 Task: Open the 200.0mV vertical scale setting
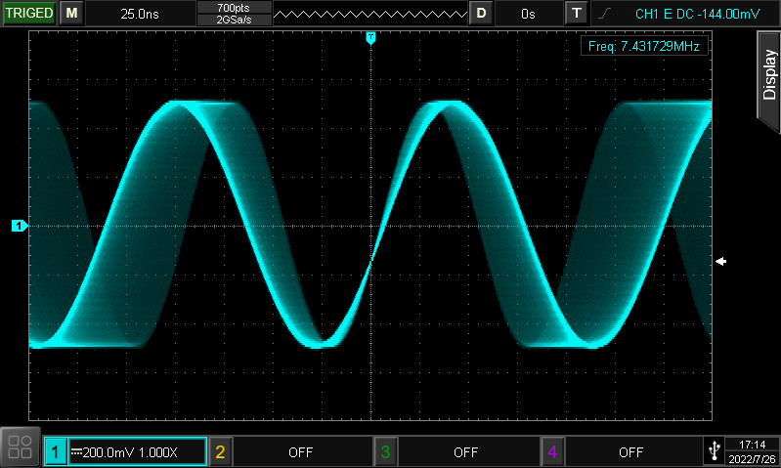137,452
